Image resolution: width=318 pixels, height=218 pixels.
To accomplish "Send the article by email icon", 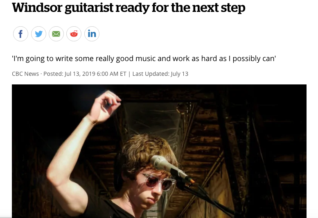I will click(56, 34).
